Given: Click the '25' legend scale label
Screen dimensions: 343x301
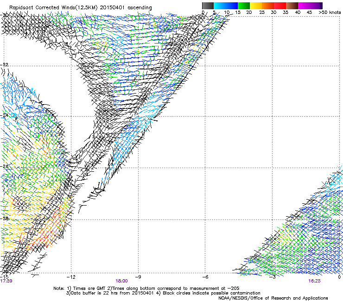Looking at the screenshot, I should click(261, 13).
